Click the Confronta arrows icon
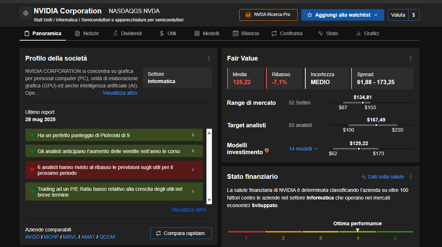This screenshot has height=247, width=442. [x=274, y=33]
